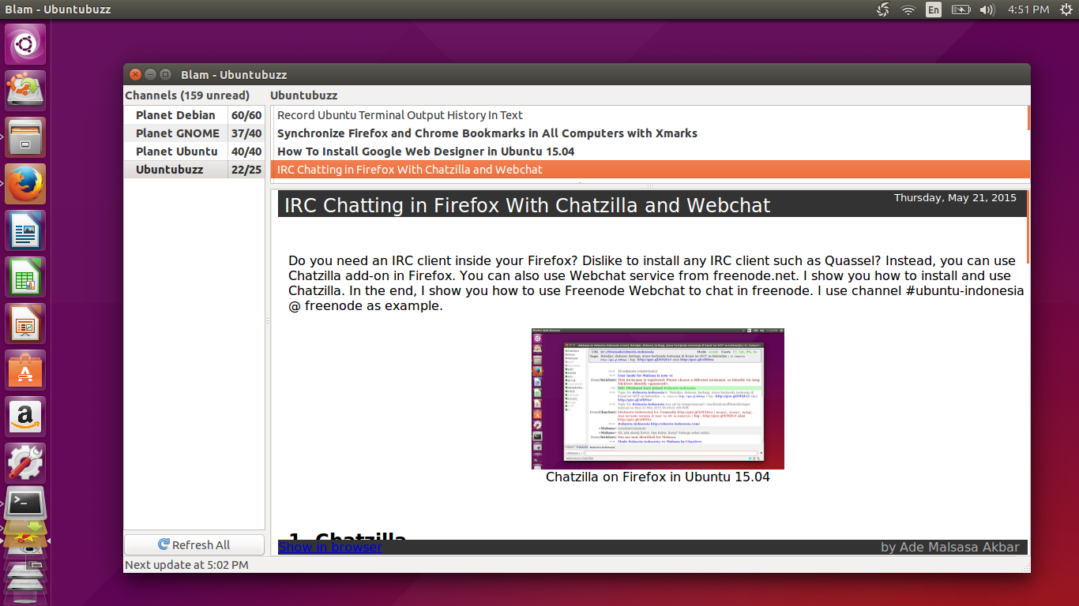
Task: Open the Amazon launcher icon
Action: point(26,417)
